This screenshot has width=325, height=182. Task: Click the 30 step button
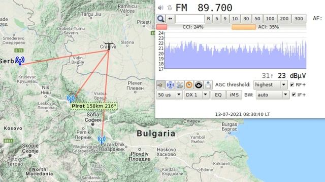[246, 19]
